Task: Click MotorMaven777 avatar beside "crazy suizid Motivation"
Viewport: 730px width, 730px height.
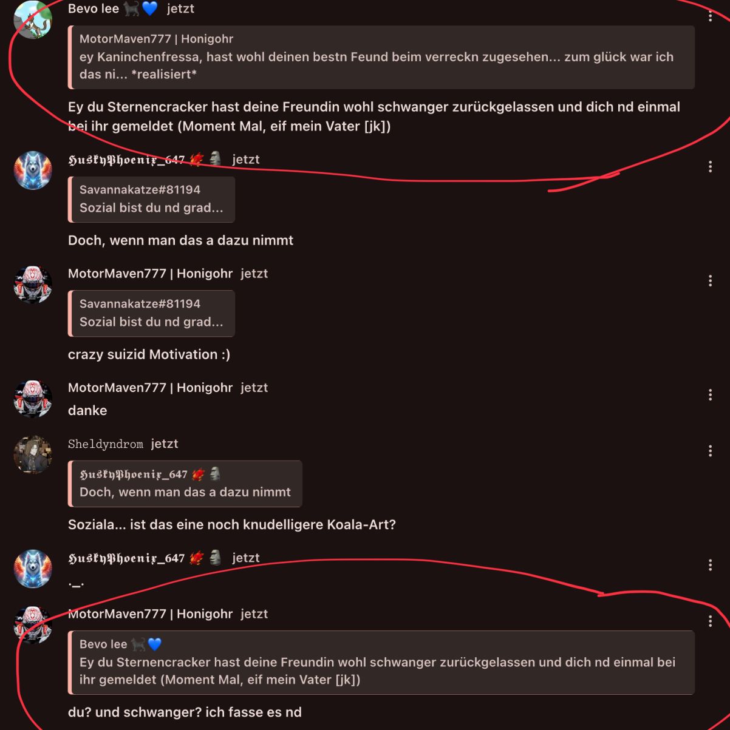Action: (33, 284)
